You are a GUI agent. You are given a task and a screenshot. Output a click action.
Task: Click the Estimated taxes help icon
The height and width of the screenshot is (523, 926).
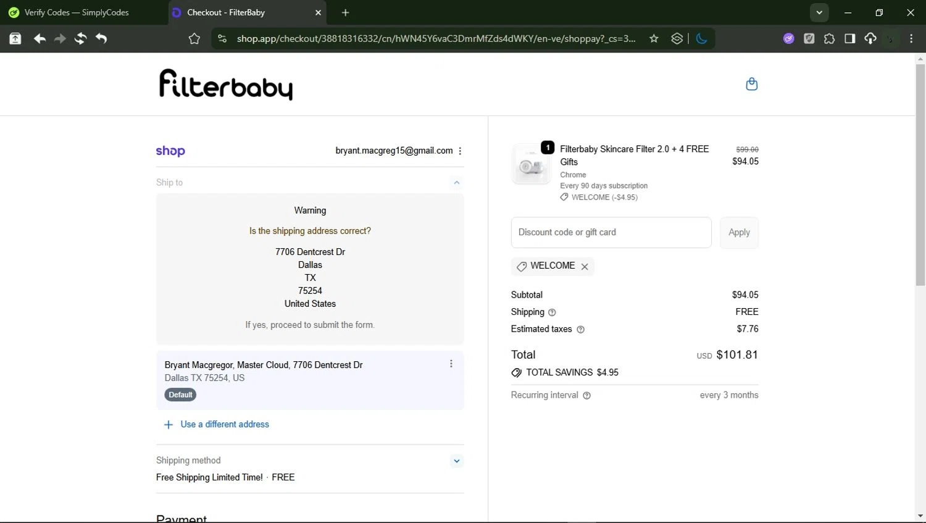pos(580,330)
